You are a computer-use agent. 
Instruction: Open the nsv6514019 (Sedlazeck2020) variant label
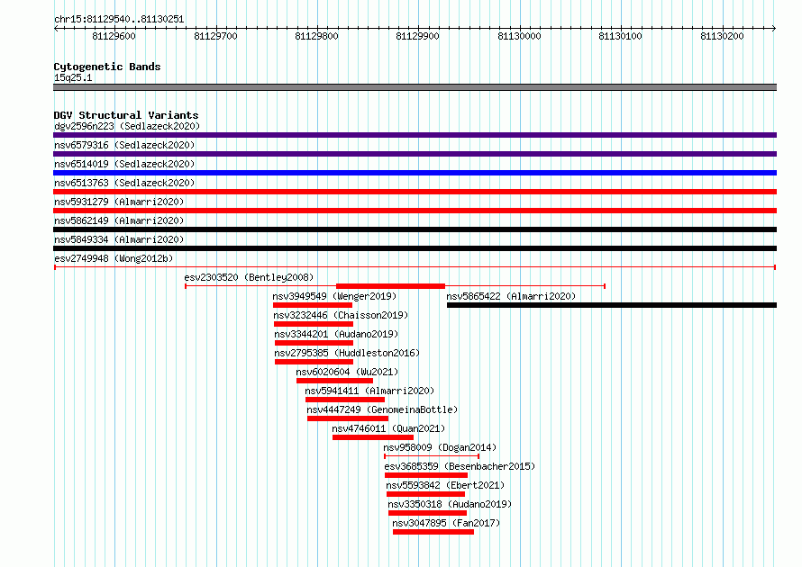tap(124, 164)
